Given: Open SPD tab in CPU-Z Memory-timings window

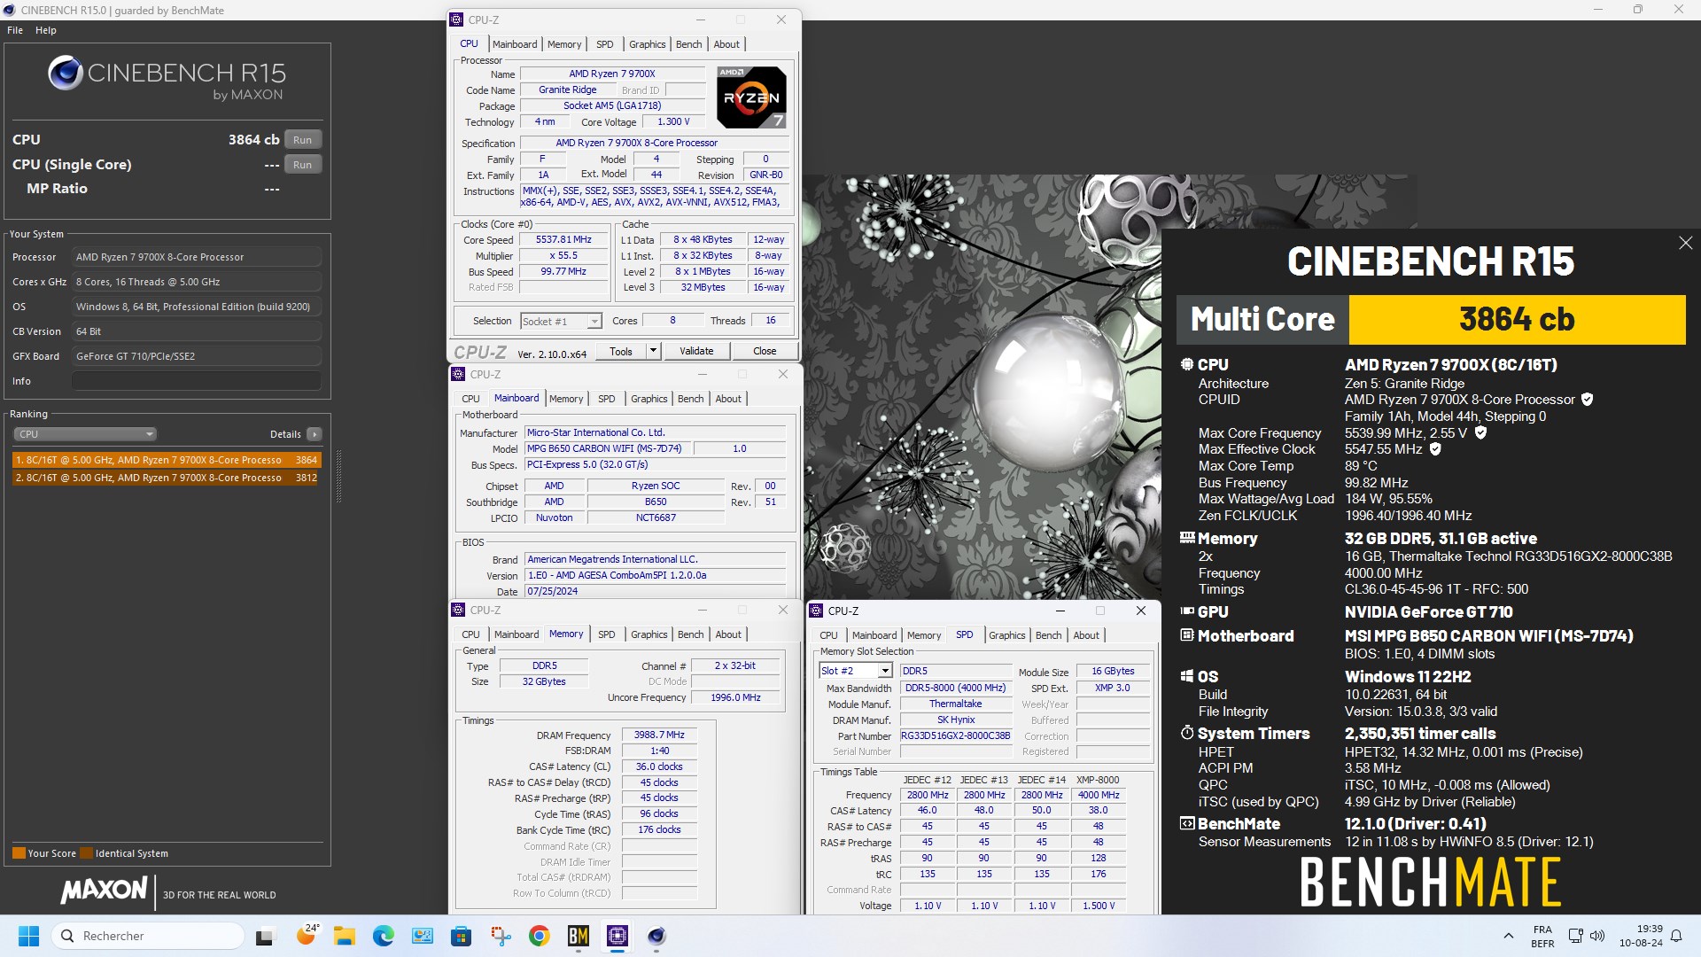Looking at the screenshot, I should 607,634.
